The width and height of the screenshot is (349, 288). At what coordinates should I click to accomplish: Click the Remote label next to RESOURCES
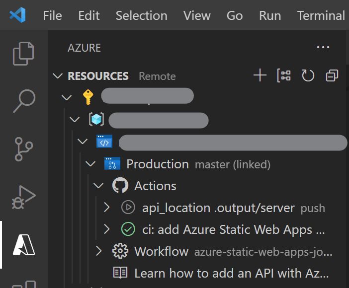click(x=158, y=76)
